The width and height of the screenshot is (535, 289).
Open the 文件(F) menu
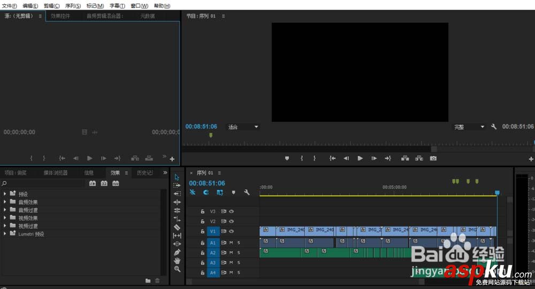[9, 6]
